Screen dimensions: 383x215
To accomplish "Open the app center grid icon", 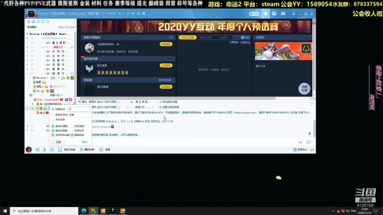I will (x=295, y=150).
